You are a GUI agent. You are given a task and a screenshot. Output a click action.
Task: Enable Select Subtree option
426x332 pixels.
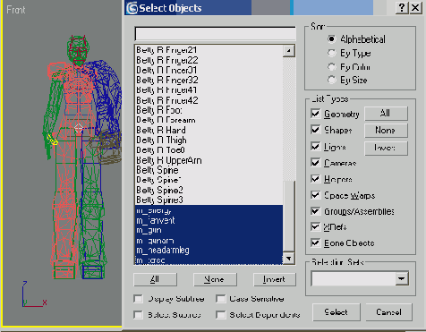[138, 315]
